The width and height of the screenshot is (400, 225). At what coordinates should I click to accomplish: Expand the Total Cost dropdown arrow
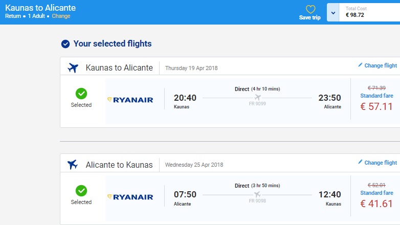click(333, 12)
